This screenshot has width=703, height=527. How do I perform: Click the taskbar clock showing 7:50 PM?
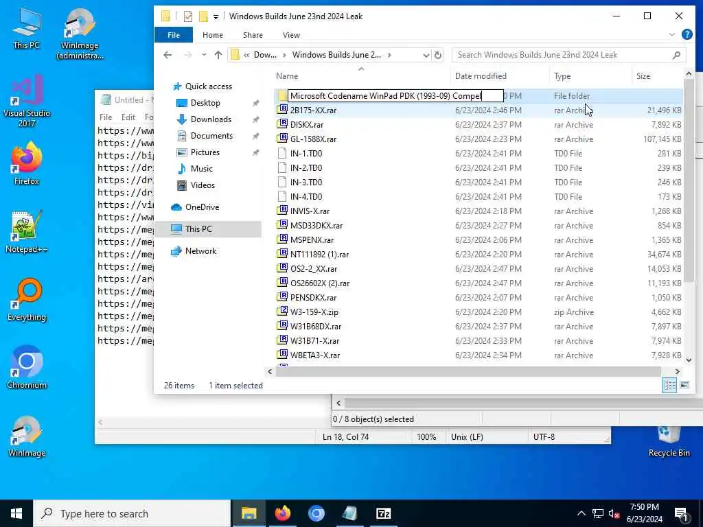[644, 513]
